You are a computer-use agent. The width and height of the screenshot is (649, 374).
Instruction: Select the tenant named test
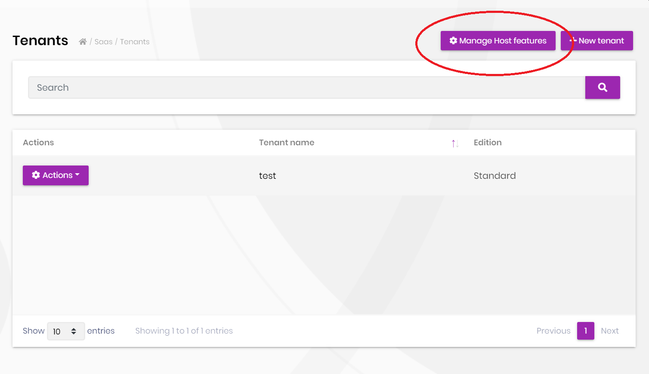point(267,176)
